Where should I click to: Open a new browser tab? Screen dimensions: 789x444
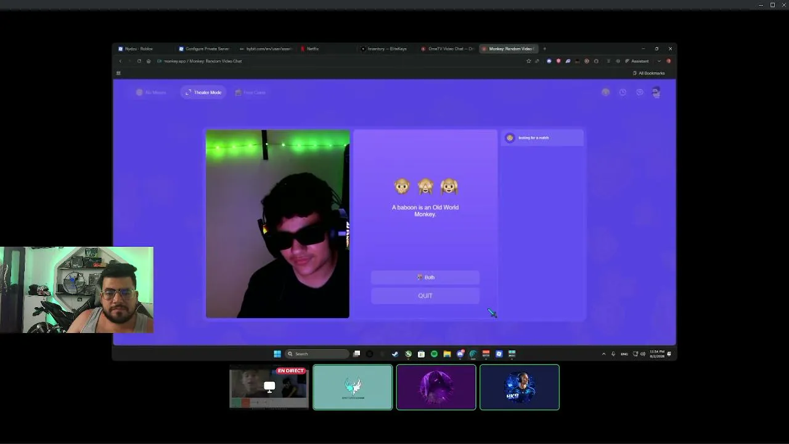coord(544,49)
